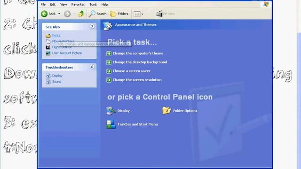The height and width of the screenshot is (169, 301).
Task: Click the green Back arrow icon
Action: click(44, 14)
